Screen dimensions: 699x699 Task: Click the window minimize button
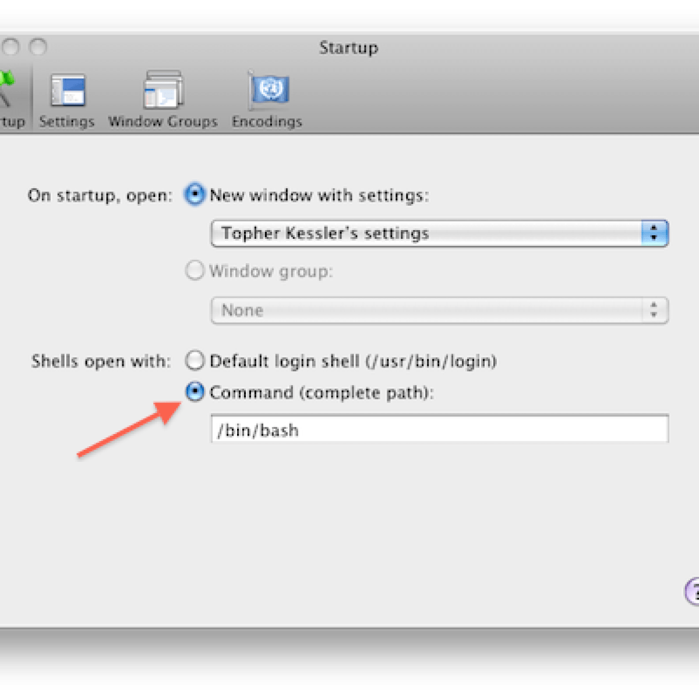pyautogui.click(x=11, y=47)
